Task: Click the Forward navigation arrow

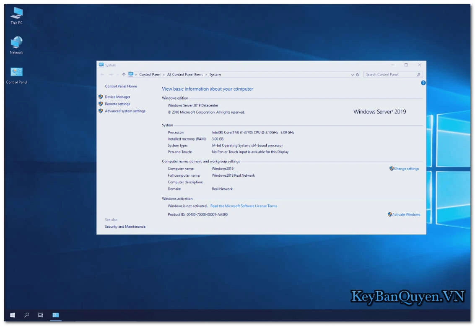Action: tap(111, 75)
